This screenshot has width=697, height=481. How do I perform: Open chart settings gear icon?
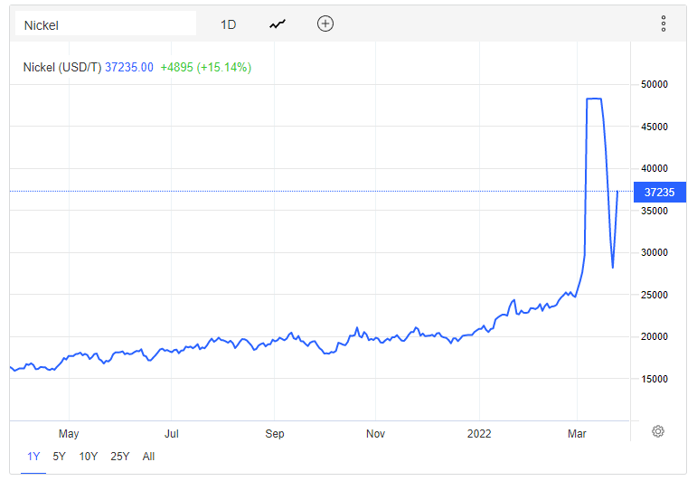pyautogui.click(x=658, y=431)
